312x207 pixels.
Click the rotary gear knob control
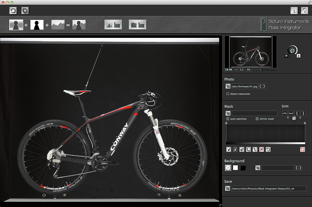click(x=292, y=50)
